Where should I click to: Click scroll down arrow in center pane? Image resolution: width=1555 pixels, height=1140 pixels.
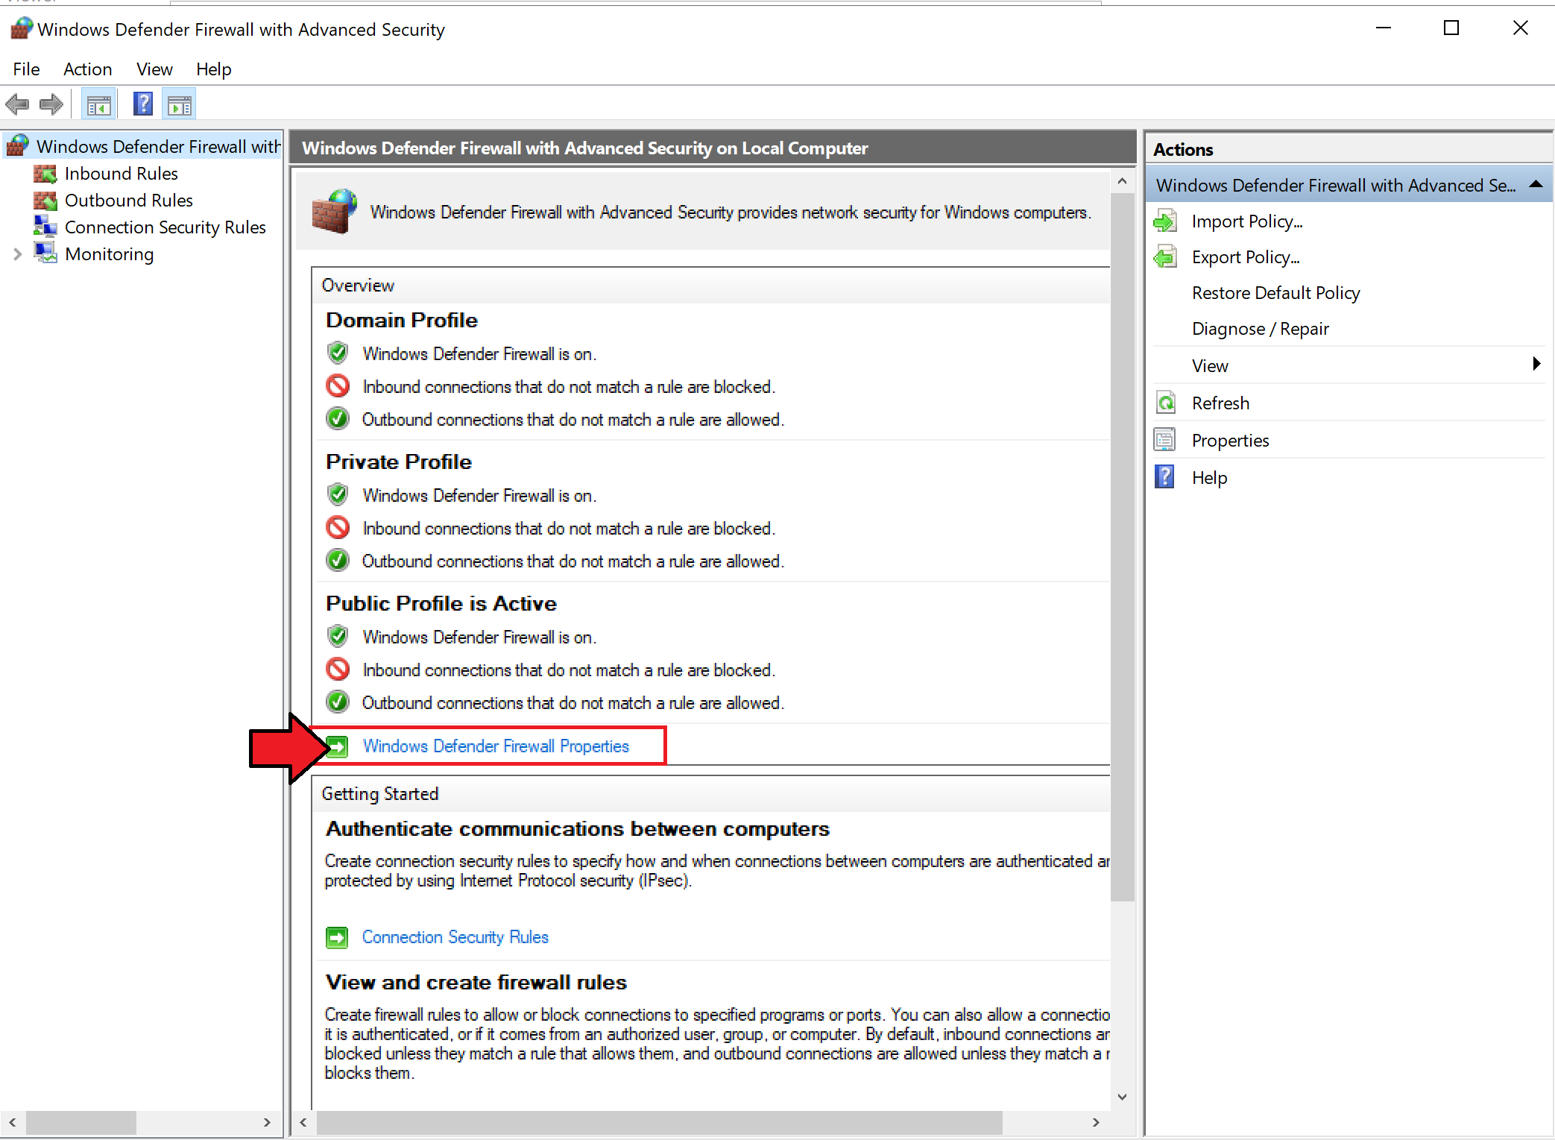pyautogui.click(x=1122, y=1097)
